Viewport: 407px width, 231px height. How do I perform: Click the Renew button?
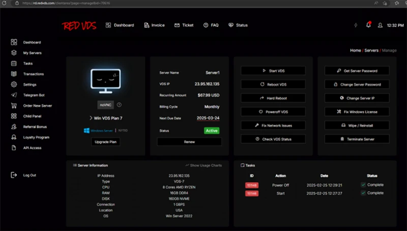[x=189, y=142]
